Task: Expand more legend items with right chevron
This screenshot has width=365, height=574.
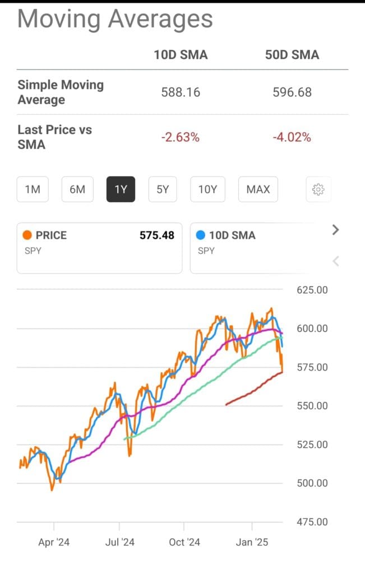Action: [335, 230]
